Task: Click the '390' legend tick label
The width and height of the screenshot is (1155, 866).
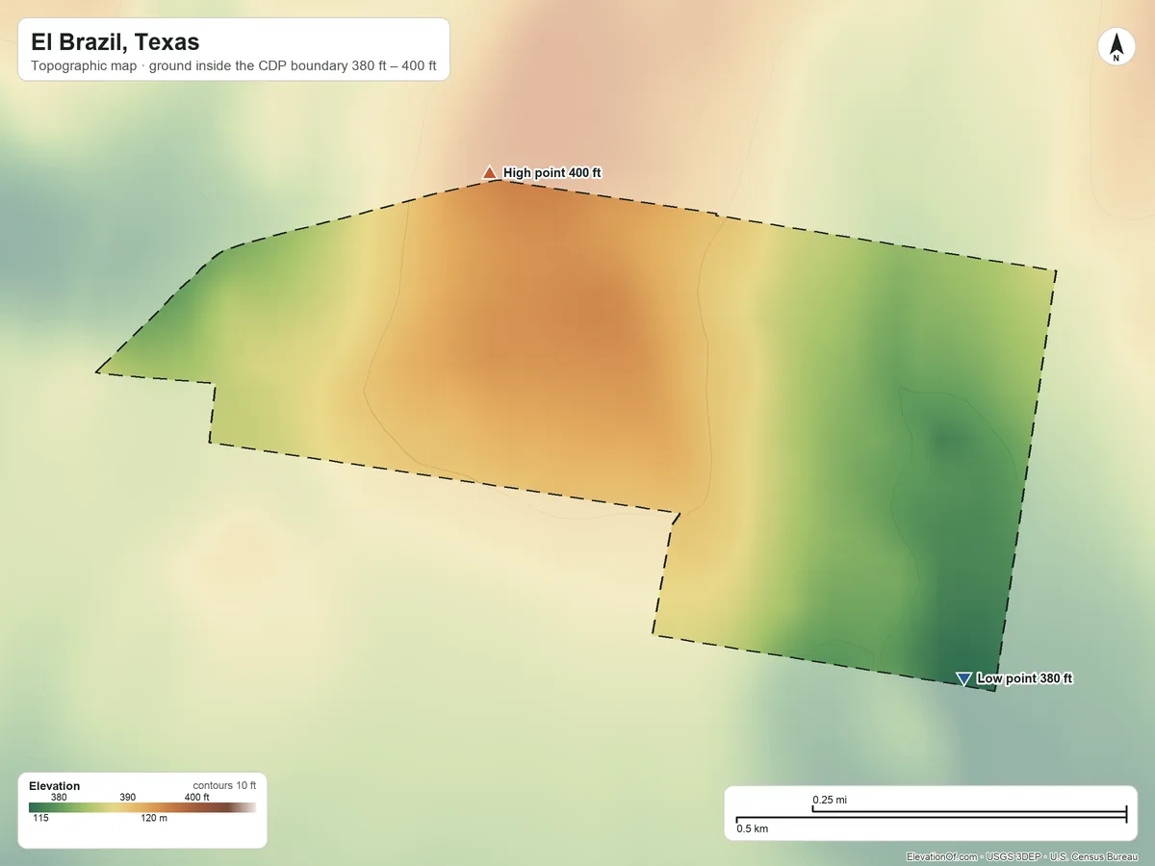Action: point(128,797)
